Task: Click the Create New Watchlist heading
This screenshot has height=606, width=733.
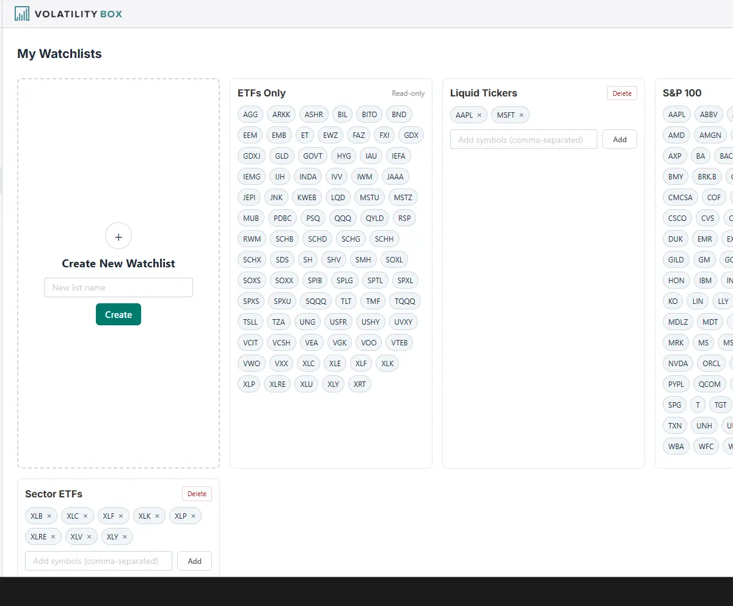Action: [x=119, y=264]
